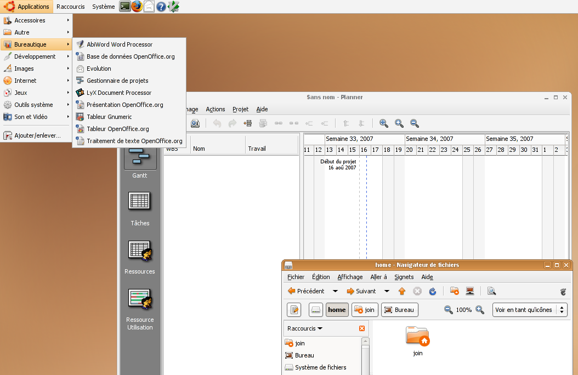Click the Précédent back button

[306, 291]
